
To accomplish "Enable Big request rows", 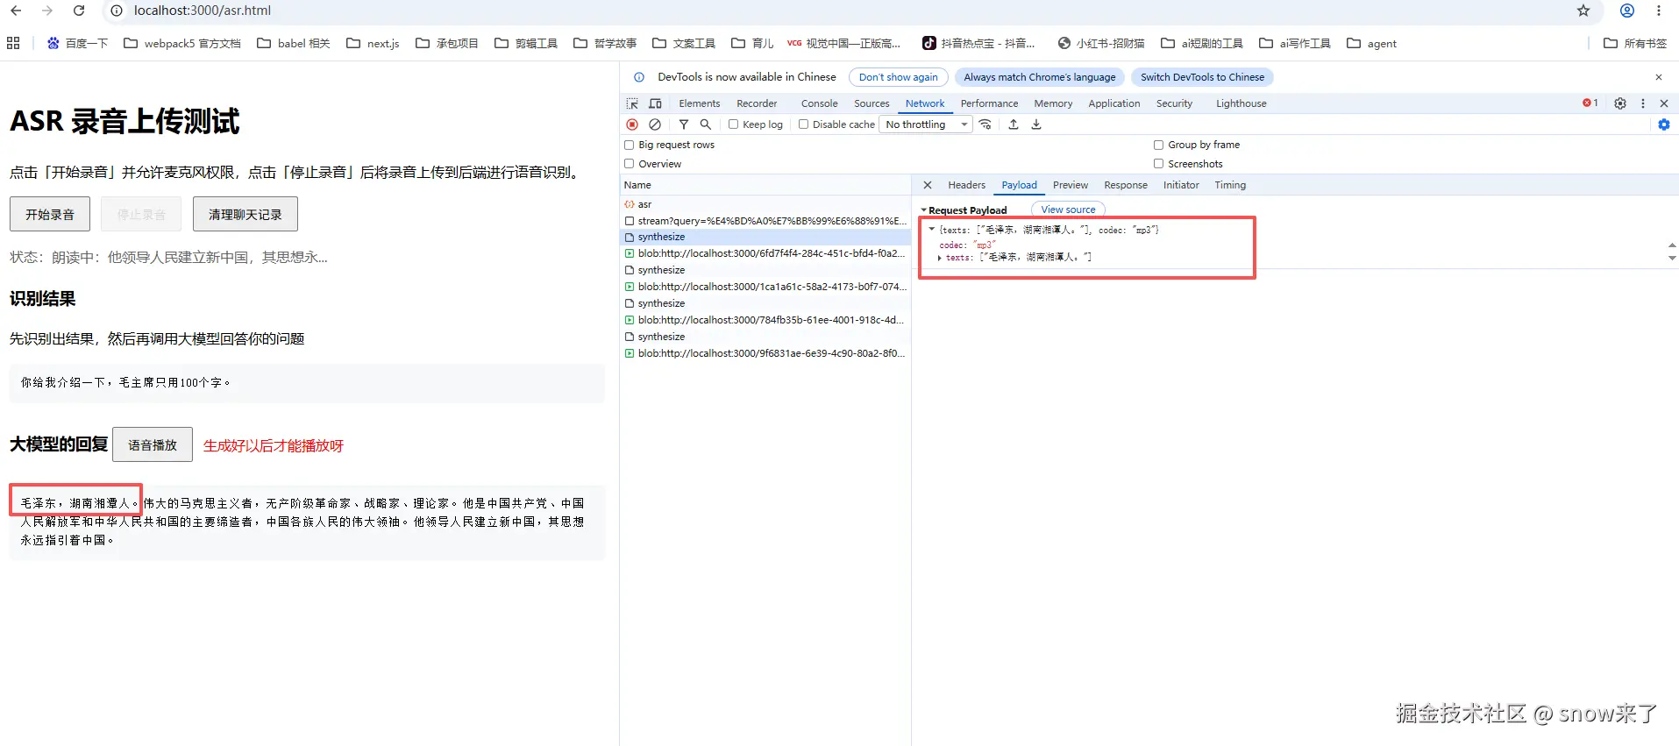I will pos(630,145).
